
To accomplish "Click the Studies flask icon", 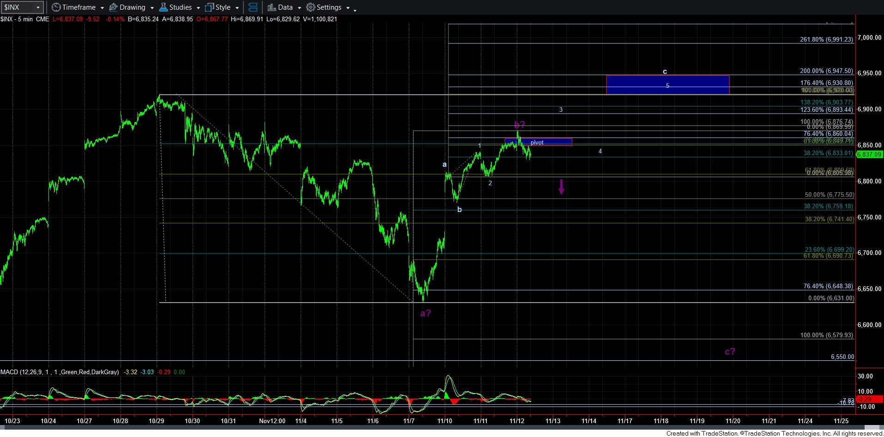I will tap(163, 7).
